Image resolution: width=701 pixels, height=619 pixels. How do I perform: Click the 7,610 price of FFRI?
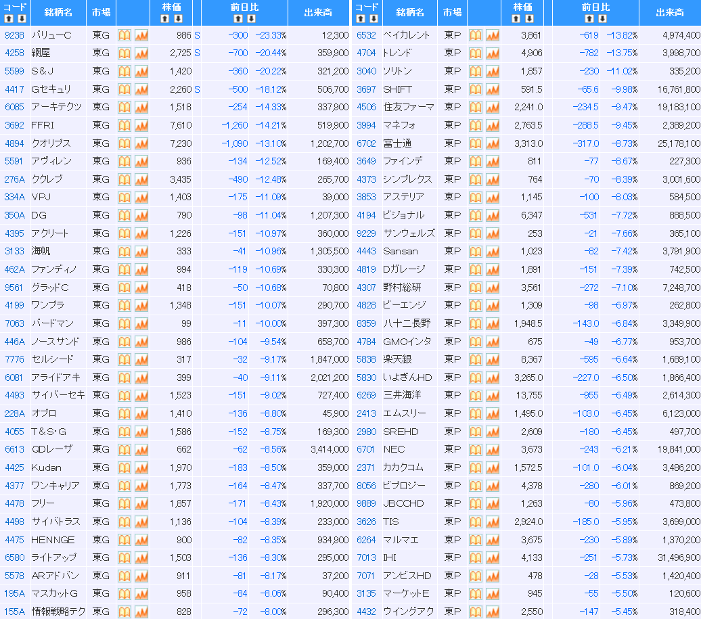(181, 126)
